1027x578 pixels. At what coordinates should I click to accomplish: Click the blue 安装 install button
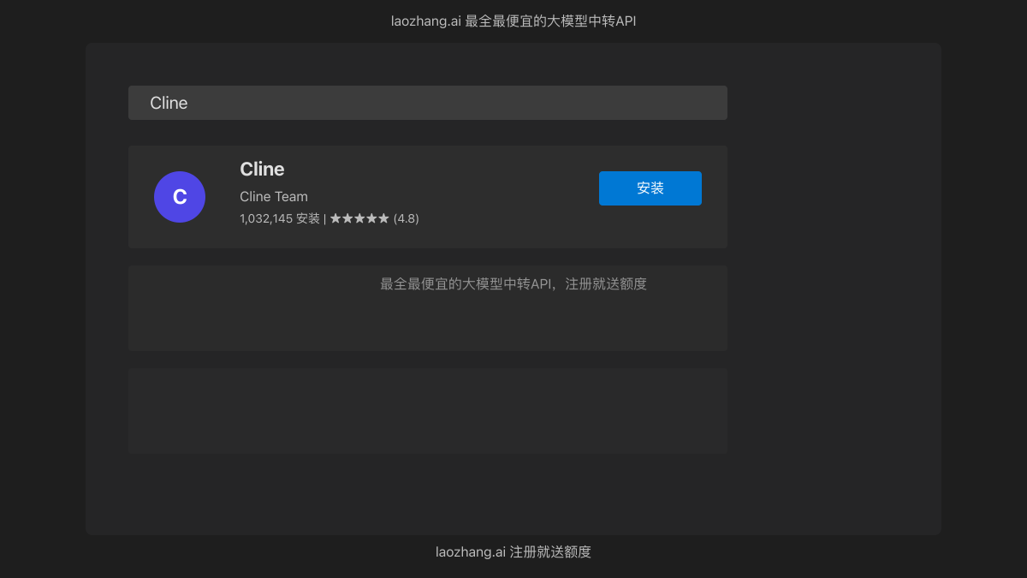coord(650,188)
